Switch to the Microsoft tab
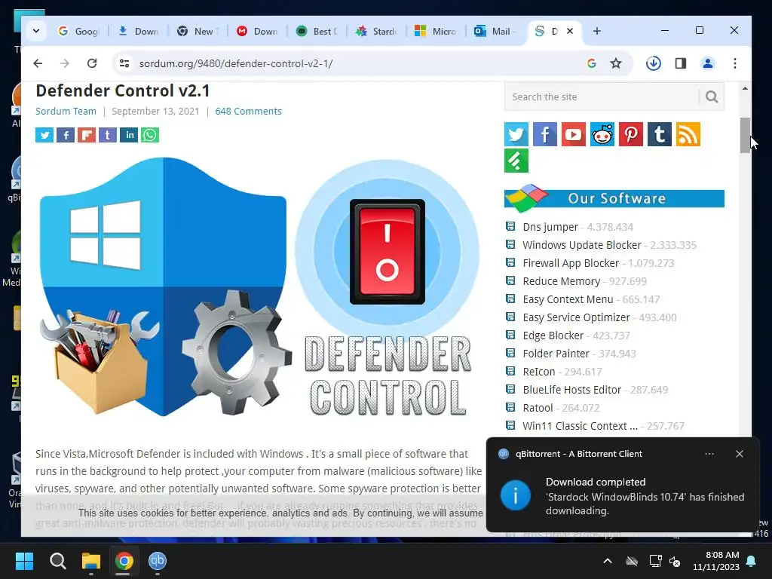Image resolution: width=772 pixels, height=579 pixels. click(437, 31)
